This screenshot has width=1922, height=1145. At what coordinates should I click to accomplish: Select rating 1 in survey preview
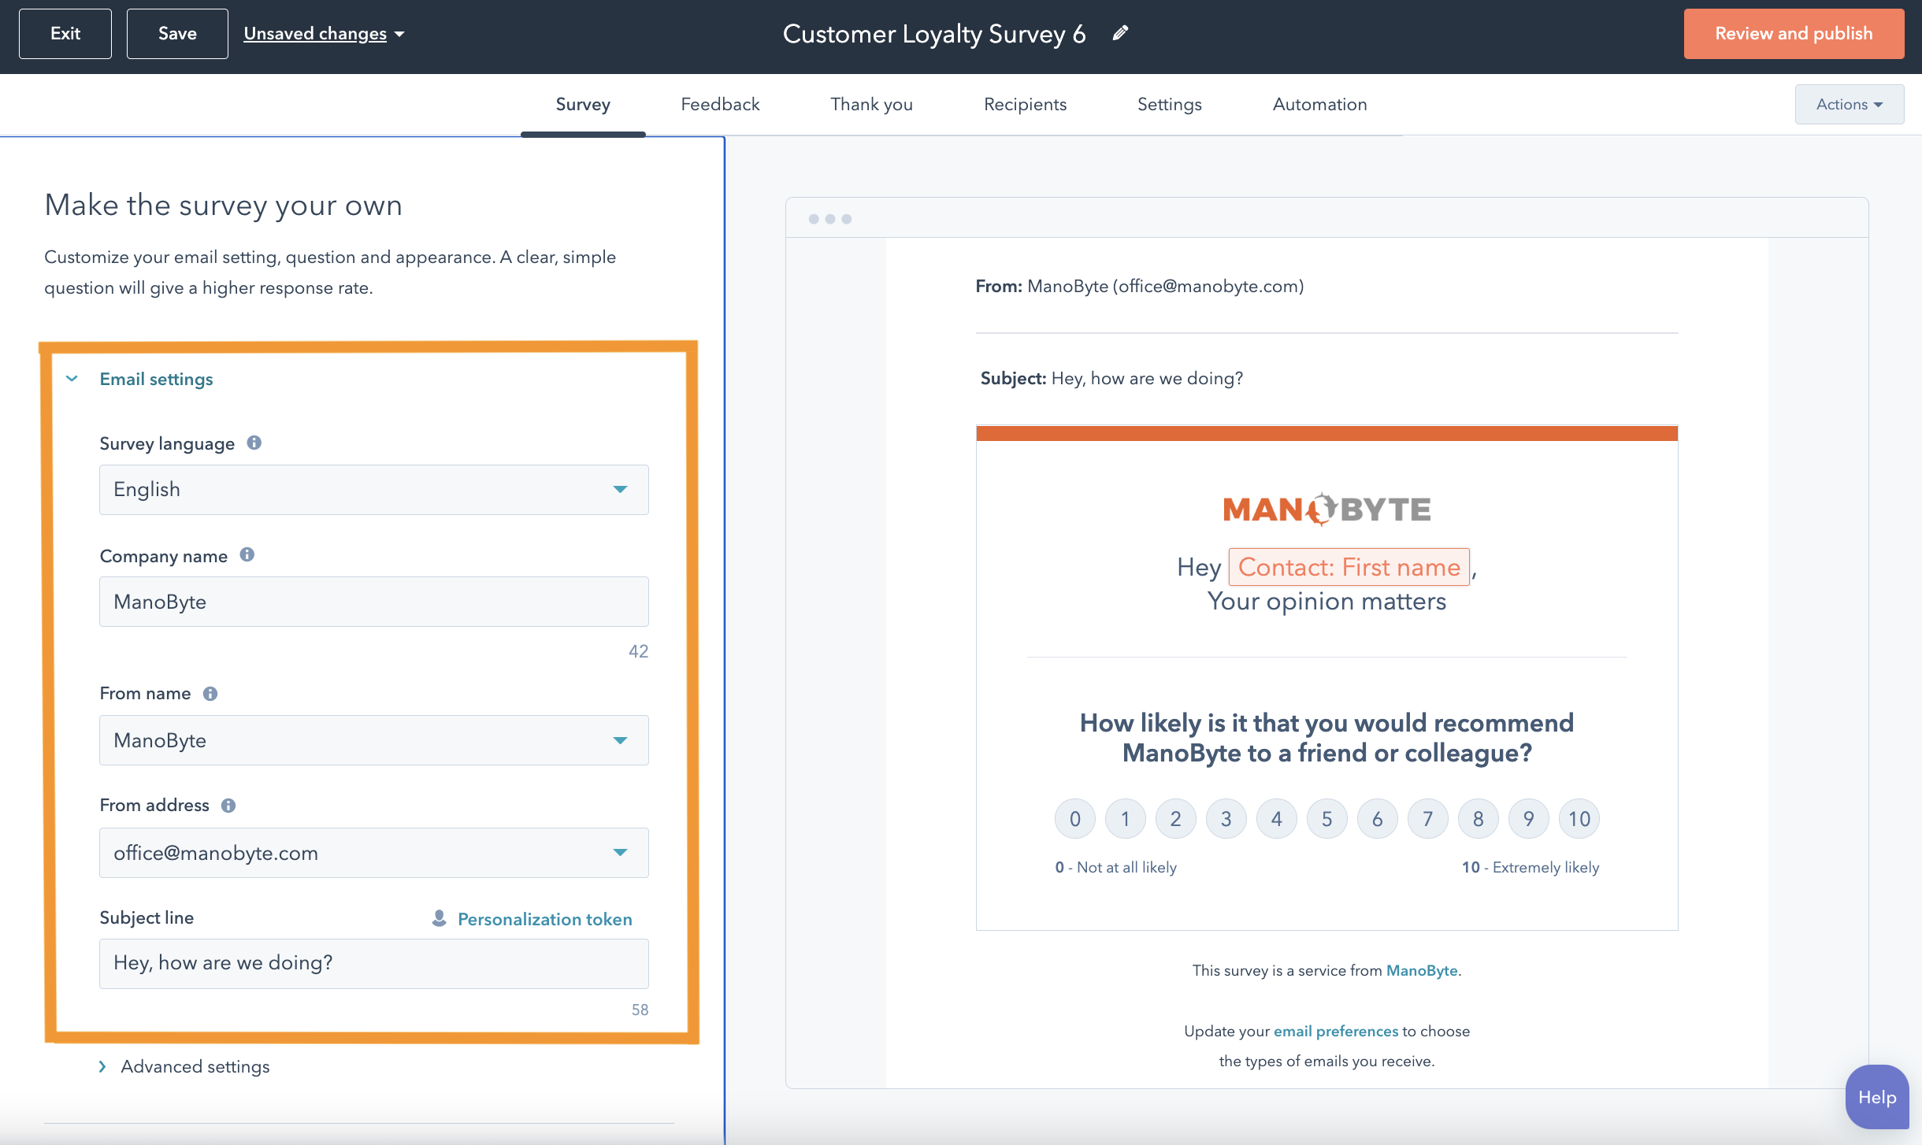tap(1125, 818)
